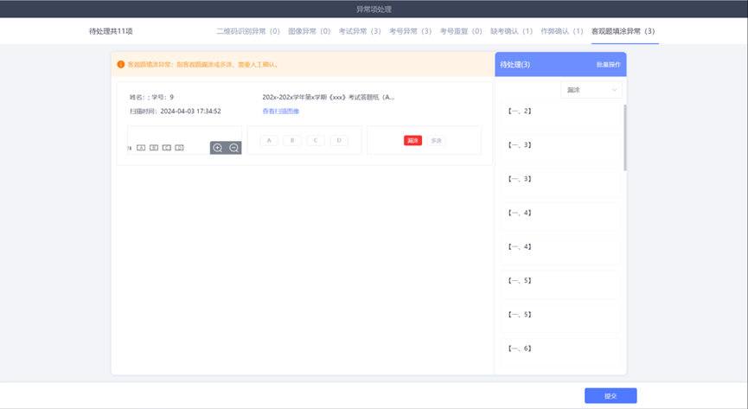Zoom in on the scanned answer image
Screen dimensions: 748x409
point(218,148)
